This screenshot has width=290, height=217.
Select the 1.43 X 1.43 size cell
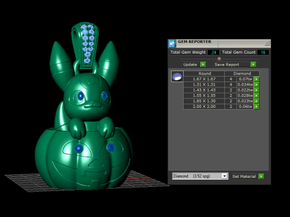point(204,90)
